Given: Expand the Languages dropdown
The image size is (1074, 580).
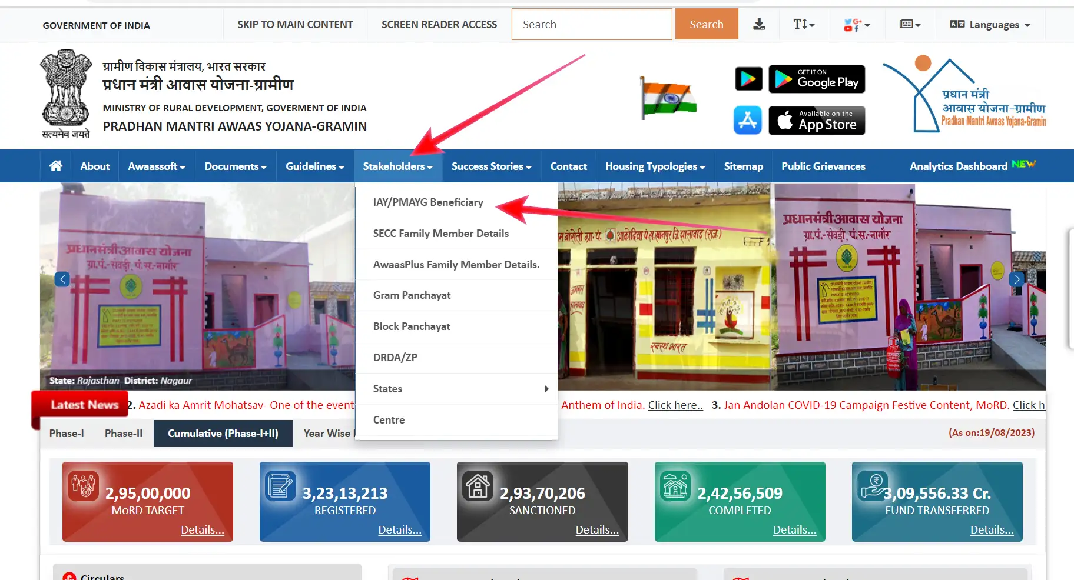Looking at the screenshot, I should tap(990, 25).
